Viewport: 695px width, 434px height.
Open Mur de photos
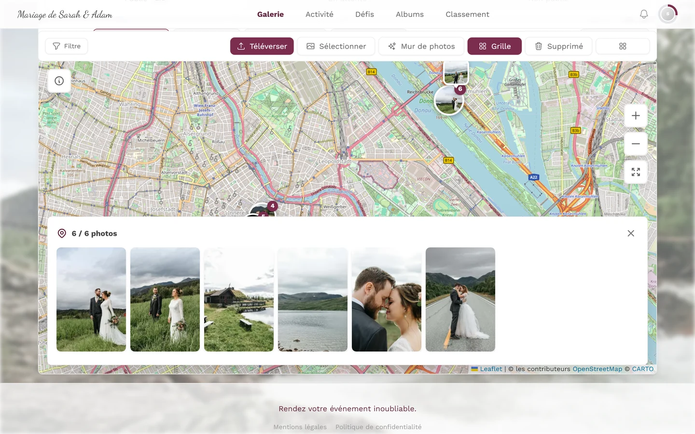(x=421, y=46)
